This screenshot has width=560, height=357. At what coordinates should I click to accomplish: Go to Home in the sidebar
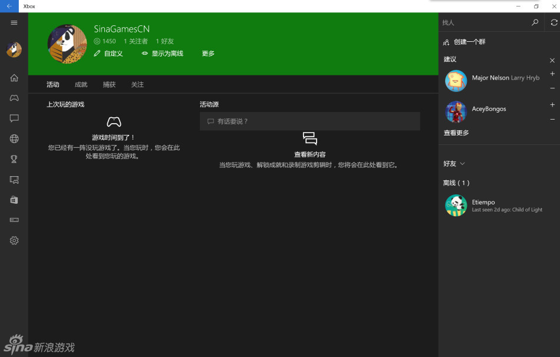click(x=14, y=78)
